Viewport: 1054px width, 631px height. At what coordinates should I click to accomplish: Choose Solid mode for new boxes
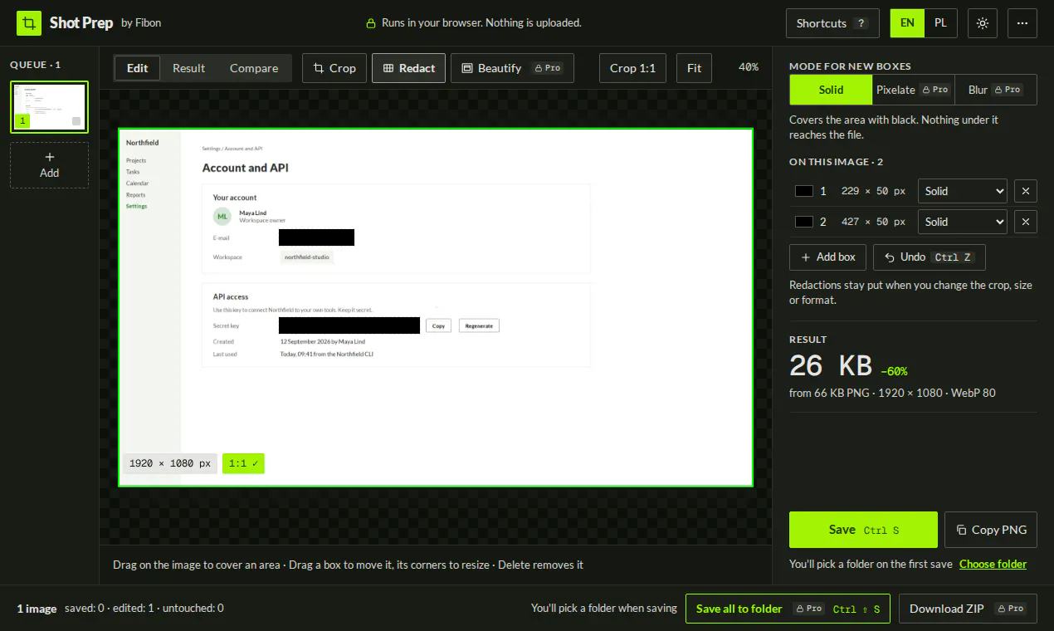(x=831, y=90)
